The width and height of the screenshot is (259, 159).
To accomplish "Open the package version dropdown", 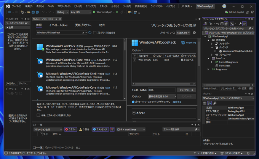I will click(x=162, y=96).
